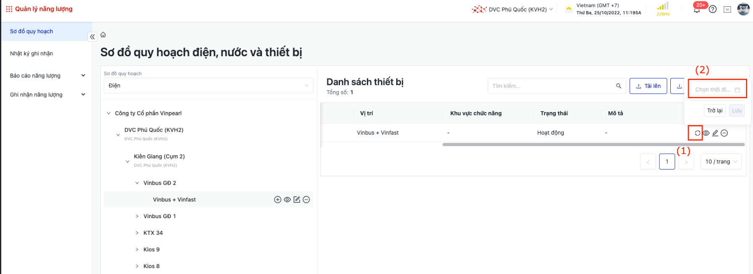Image resolution: width=753 pixels, height=274 pixels.
Task: Expand Kios 9 tree node
Action: [x=137, y=250]
